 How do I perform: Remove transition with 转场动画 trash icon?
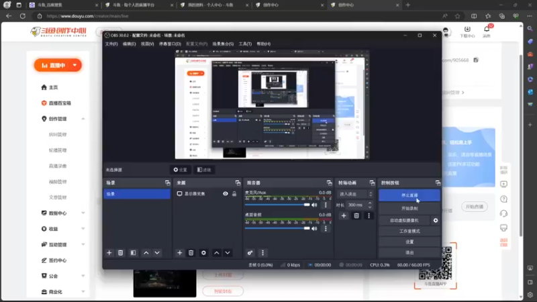coord(356,215)
